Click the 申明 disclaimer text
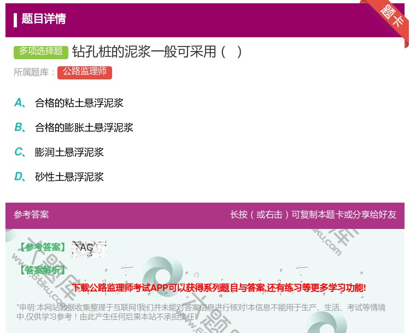The image size is (410, 333). tap(201, 312)
